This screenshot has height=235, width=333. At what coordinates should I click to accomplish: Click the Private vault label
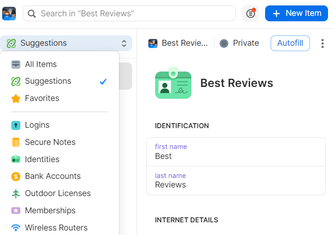click(x=246, y=43)
